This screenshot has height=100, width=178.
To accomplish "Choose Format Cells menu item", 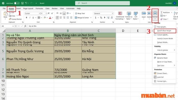I will 164,81.
